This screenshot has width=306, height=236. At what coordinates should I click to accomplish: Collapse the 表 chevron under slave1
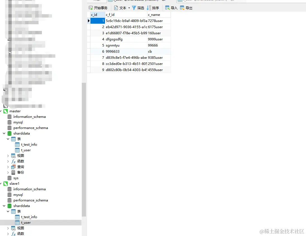[x=8, y=211]
